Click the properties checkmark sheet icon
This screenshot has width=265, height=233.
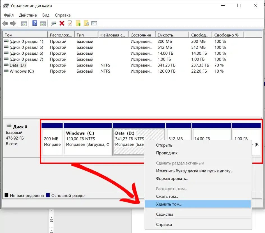70,23
